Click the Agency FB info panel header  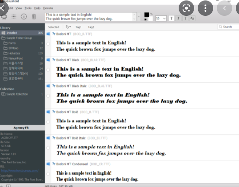[22, 128]
